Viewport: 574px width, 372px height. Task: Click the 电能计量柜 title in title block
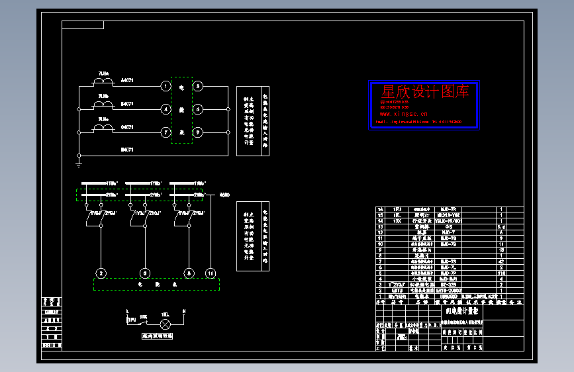tap(462, 311)
